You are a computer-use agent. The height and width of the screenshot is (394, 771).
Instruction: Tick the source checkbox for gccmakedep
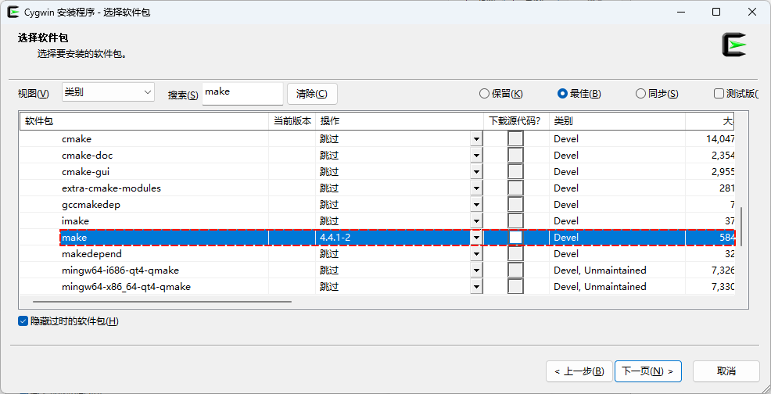(x=515, y=205)
